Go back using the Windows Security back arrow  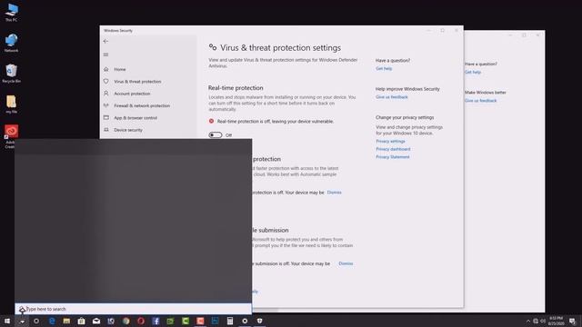105,41
